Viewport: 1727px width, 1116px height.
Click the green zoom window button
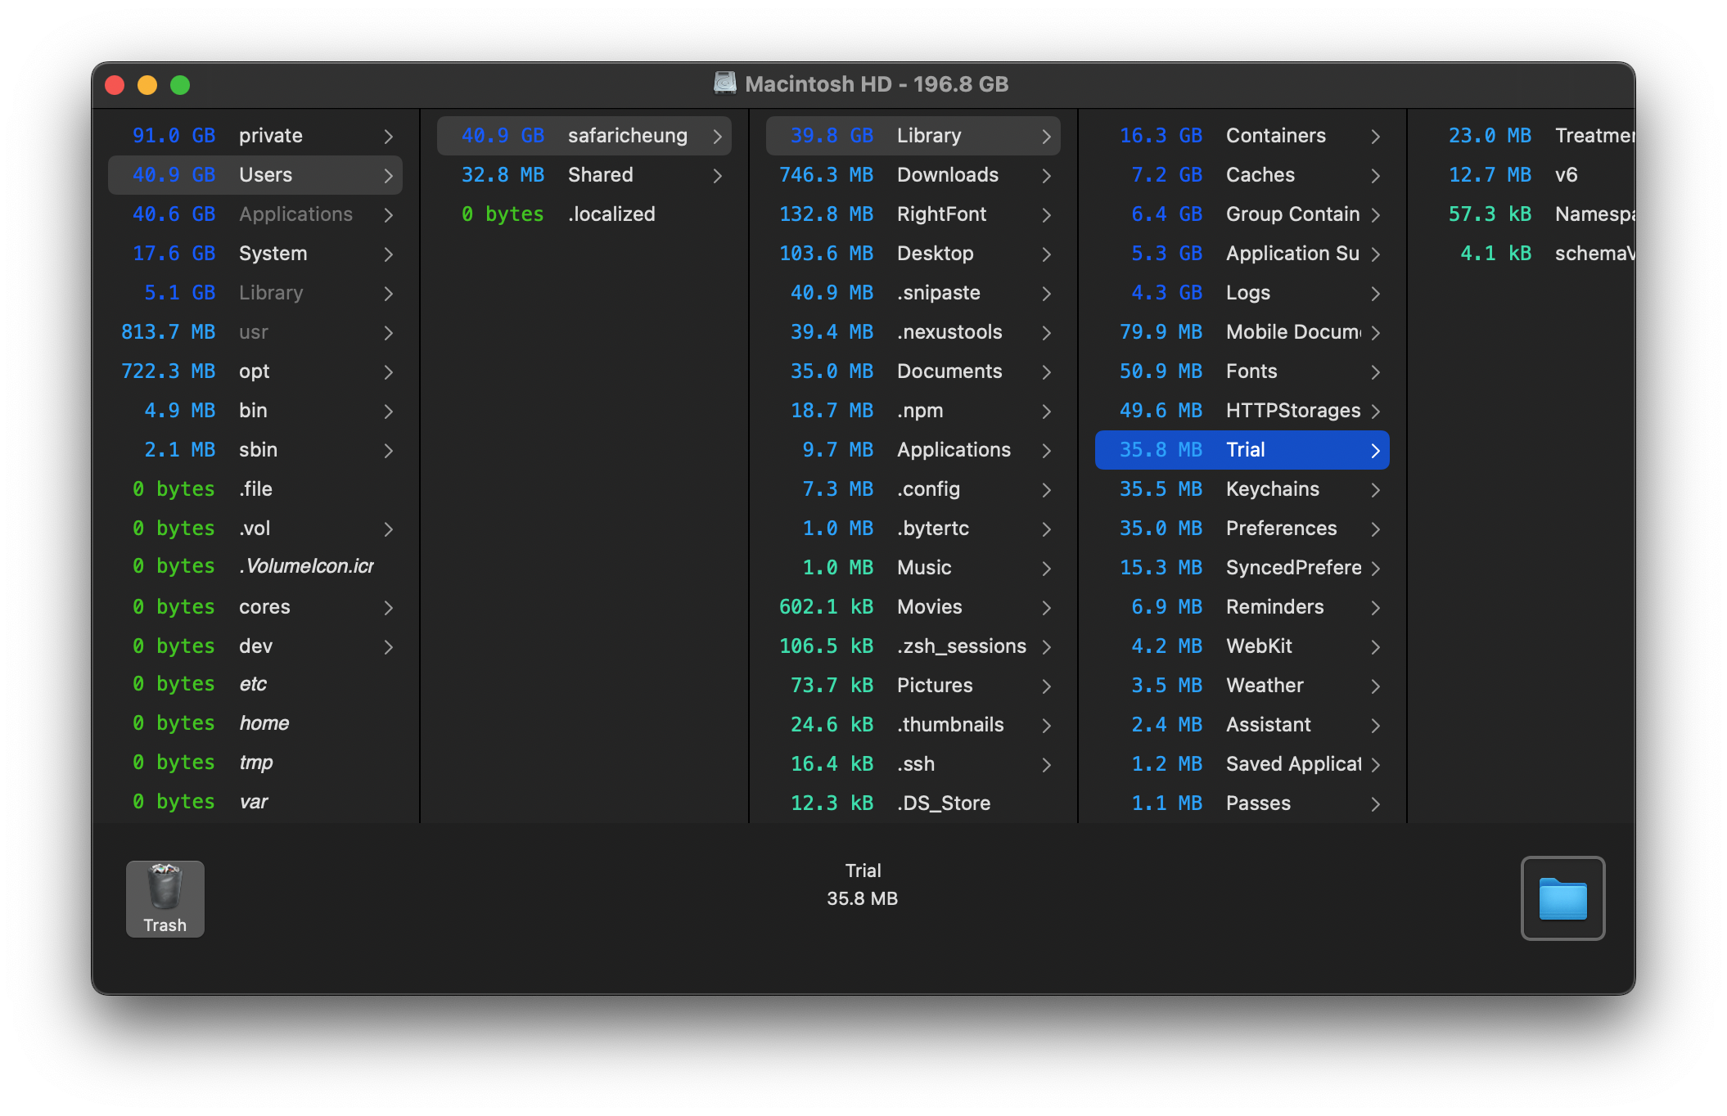(180, 85)
